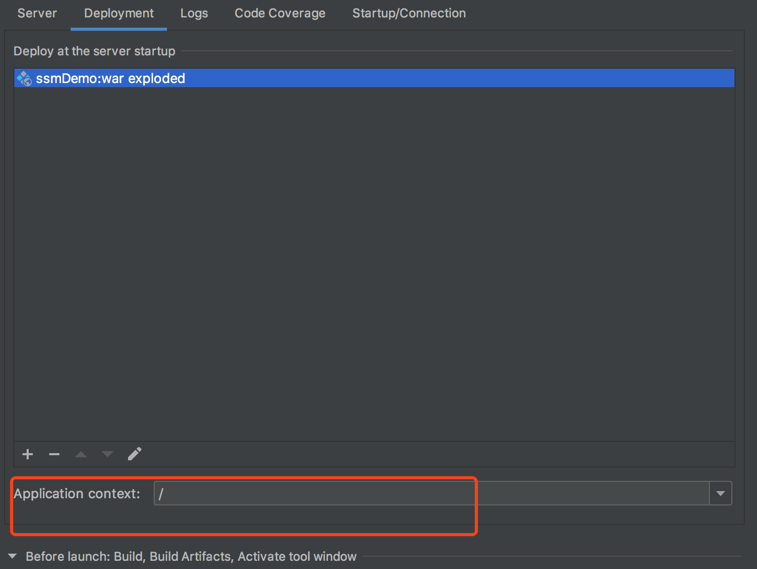Click the Application context text field

tap(431, 493)
